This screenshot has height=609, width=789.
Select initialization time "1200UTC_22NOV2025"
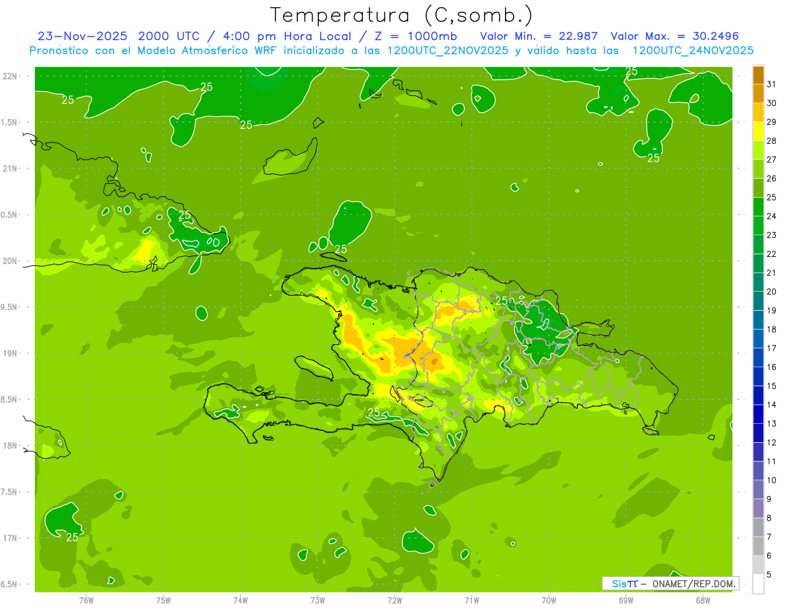click(x=447, y=51)
